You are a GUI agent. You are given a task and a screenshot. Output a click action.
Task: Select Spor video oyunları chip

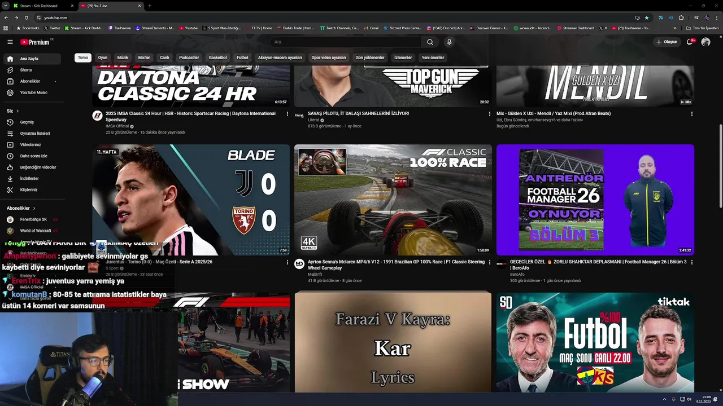click(329, 58)
